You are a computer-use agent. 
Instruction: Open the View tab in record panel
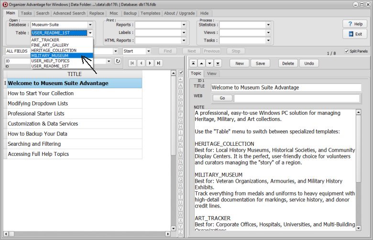211,74
